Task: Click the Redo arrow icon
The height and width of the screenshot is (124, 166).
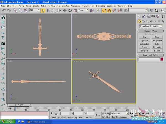Action: click(9, 10)
